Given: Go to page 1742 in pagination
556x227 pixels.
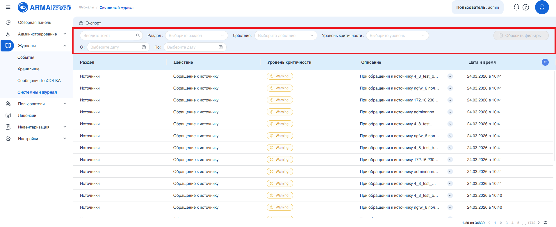Looking at the screenshot, I should 532,223.
